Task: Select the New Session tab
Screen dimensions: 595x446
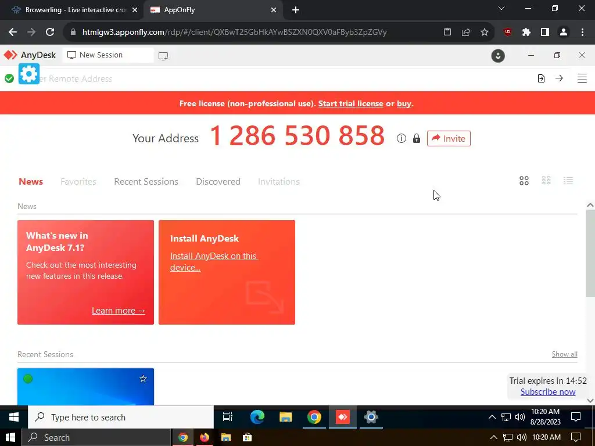Action: [107, 55]
